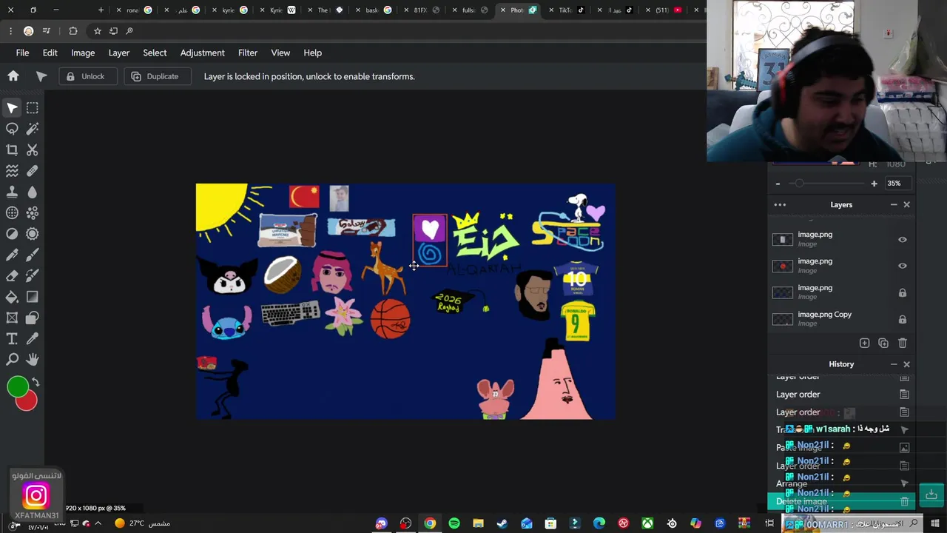Open the Filter menu
The height and width of the screenshot is (533, 947).
coord(248,53)
